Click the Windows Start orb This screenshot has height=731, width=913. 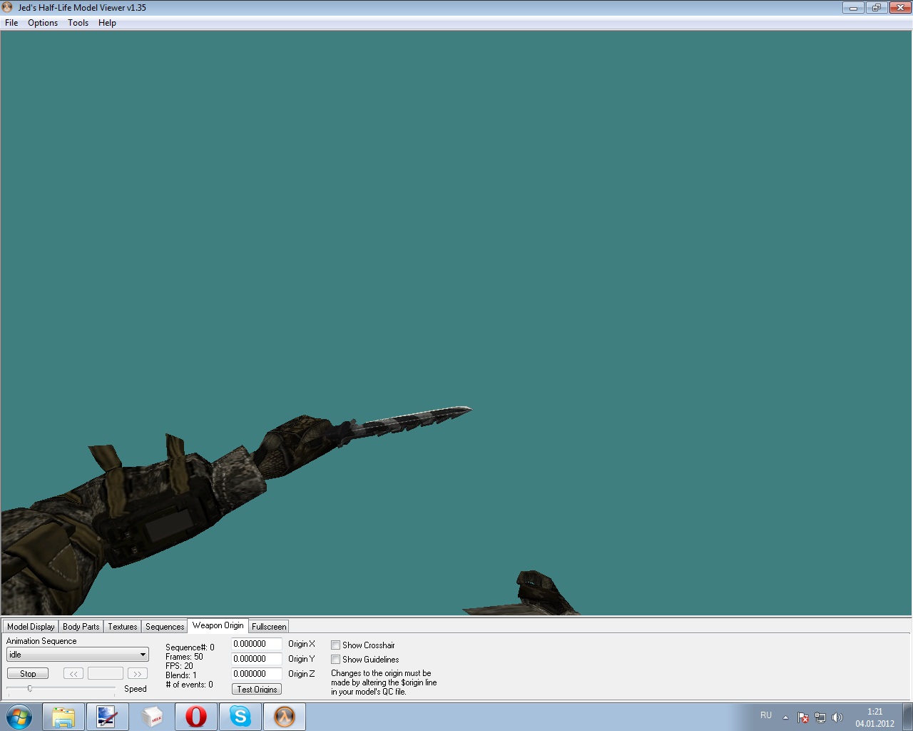[x=19, y=717]
